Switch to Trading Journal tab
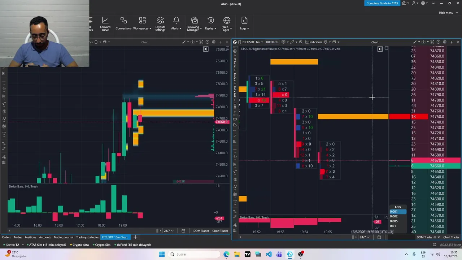Image resolution: width=462 pixels, height=260 pixels. coord(64,237)
